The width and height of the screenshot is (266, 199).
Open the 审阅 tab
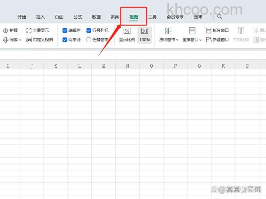point(115,17)
